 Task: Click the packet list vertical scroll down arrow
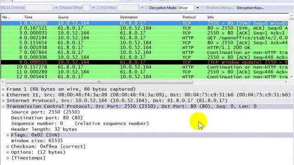coord(291,77)
